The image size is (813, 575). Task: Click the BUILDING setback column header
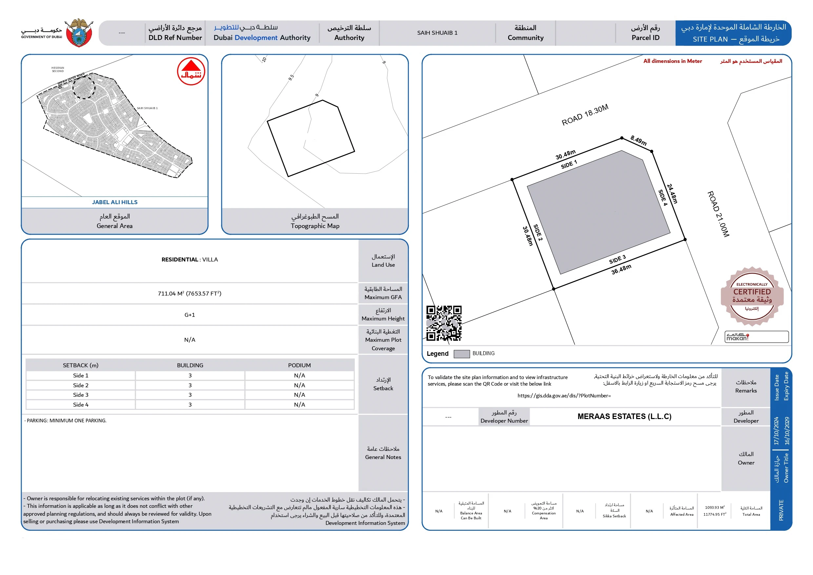pyautogui.click(x=190, y=365)
